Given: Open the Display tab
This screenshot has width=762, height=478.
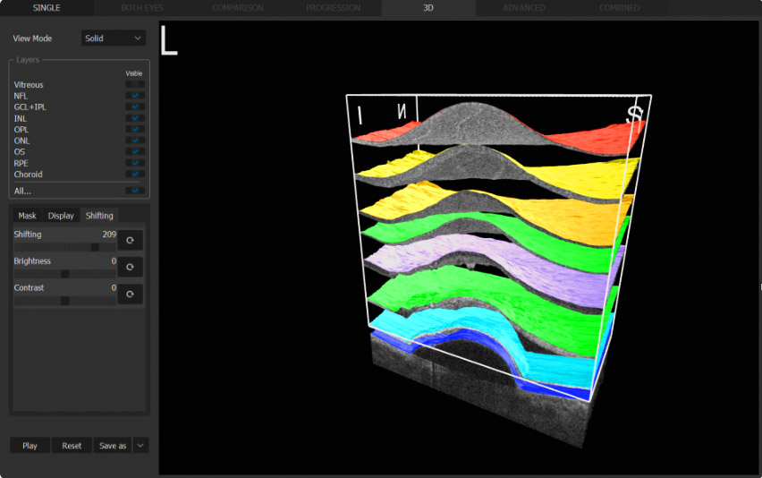Looking at the screenshot, I should pos(61,216).
